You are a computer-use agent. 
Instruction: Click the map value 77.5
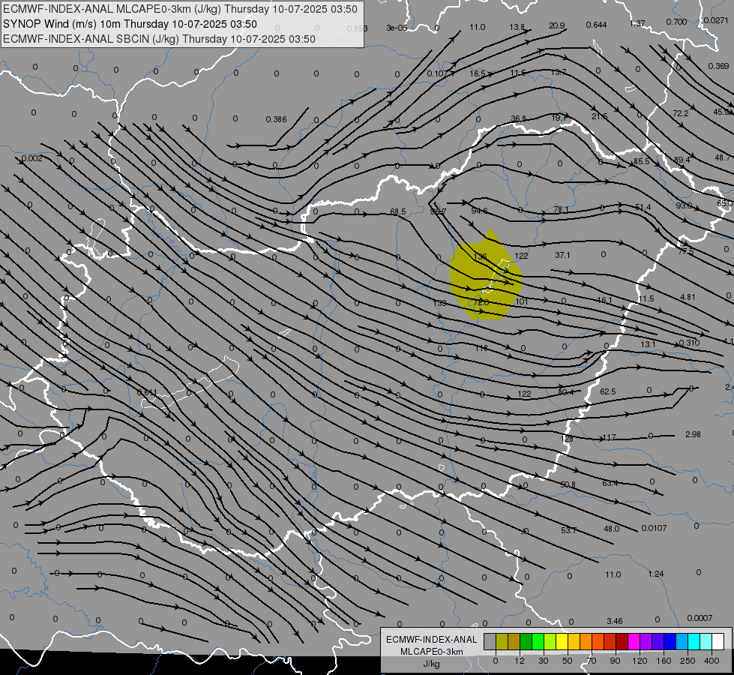pos(685,251)
